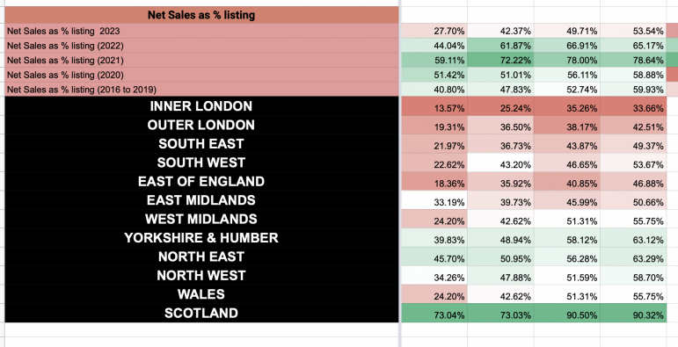Select the '(2016 to 2019)' row label
The height and width of the screenshot is (347, 678).
(201, 90)
